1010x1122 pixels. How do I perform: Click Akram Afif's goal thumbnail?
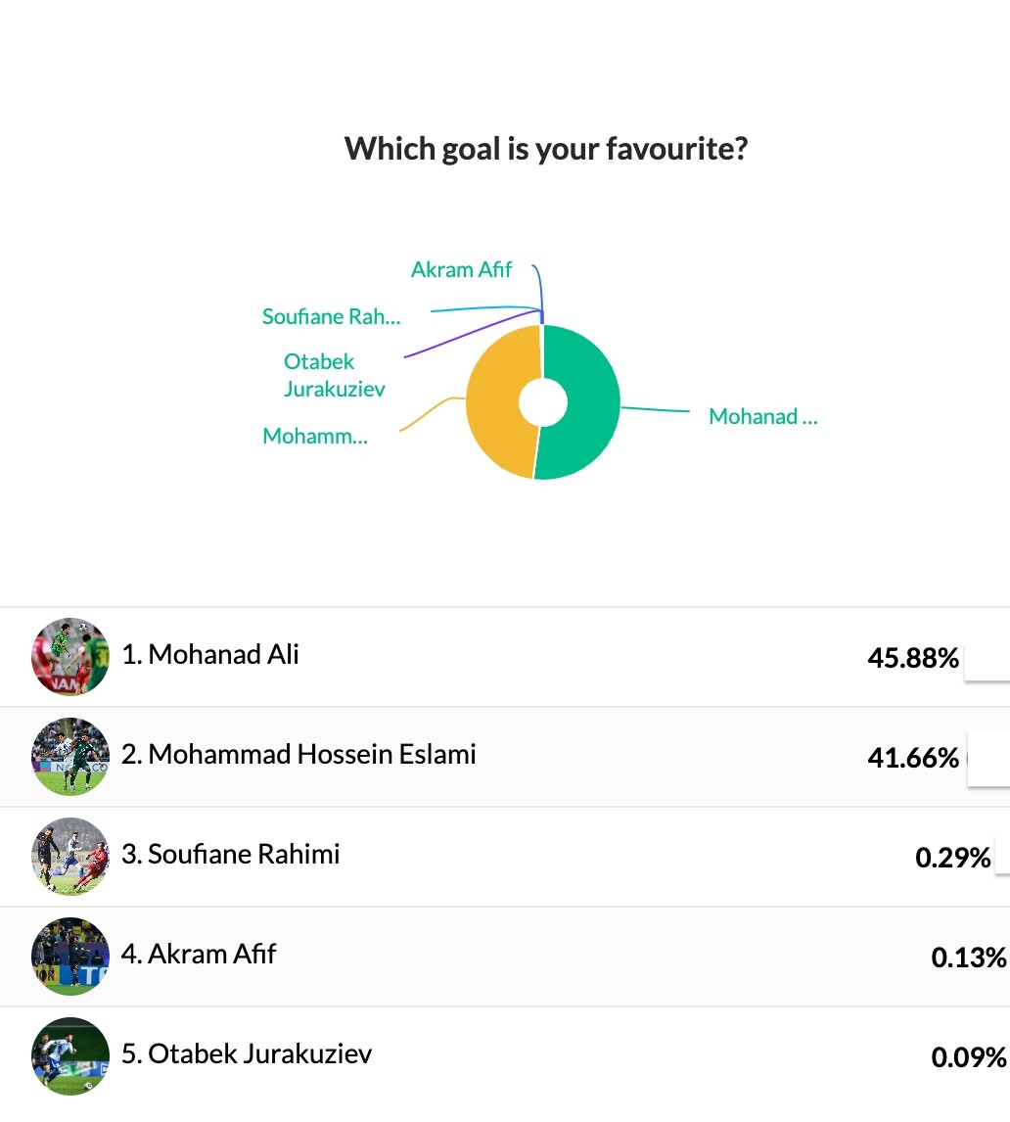pyautogui.click(x=69, y=957)
